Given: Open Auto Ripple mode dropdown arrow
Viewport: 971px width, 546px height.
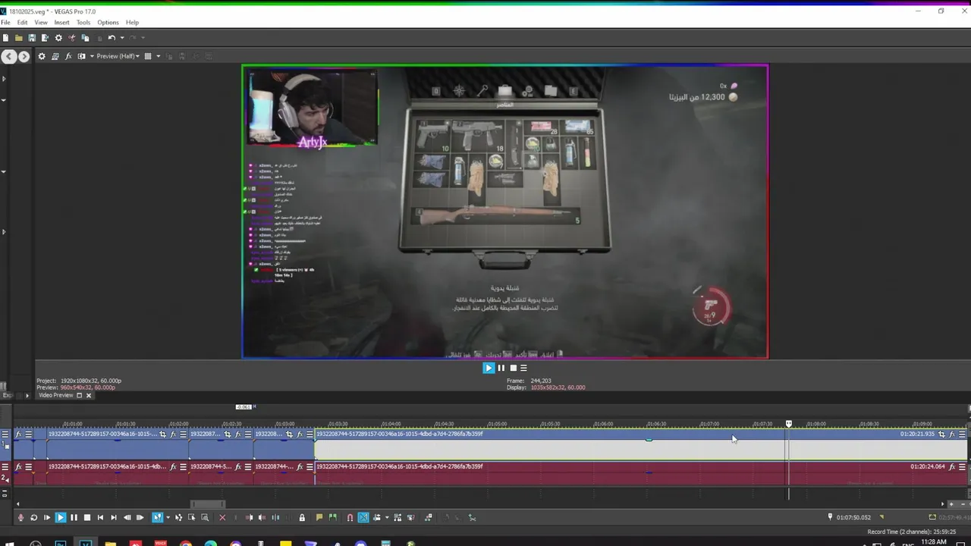Looking at the screenshot, I should point(387,517).
